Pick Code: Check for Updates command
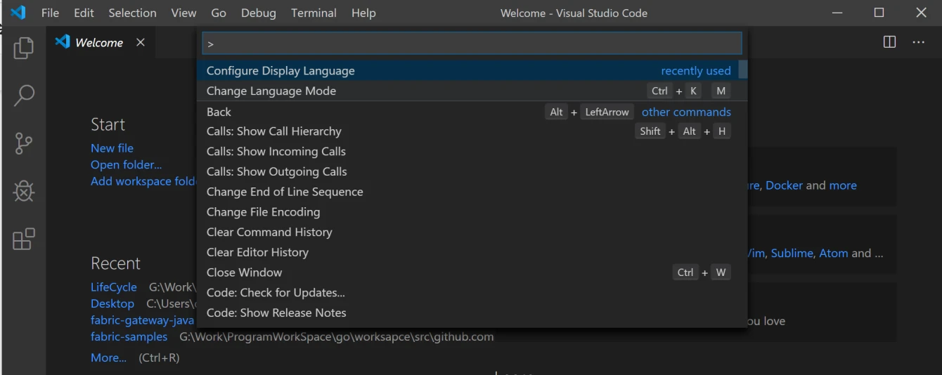 click(x=276, y=293)
